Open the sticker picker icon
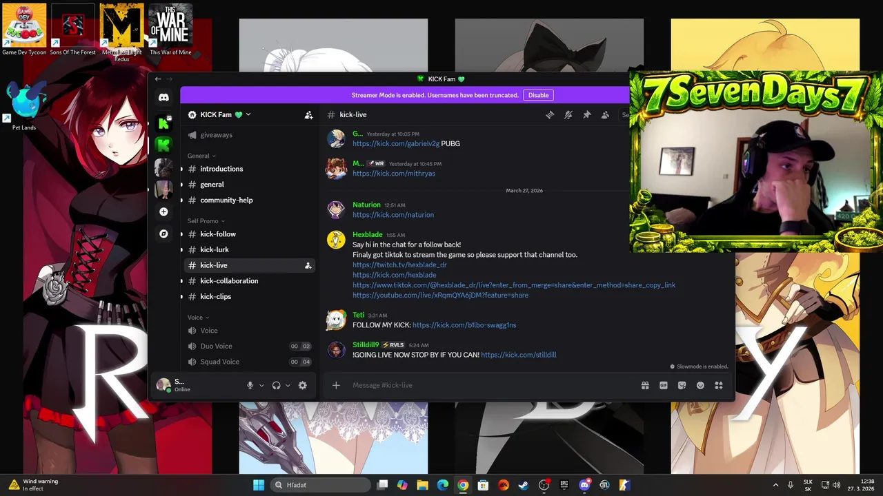Image resolution: width=883 pixels, height=496 pixels. [682, 385]
